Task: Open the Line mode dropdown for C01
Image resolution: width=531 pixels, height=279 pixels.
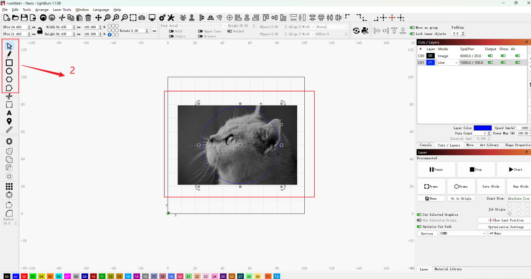Action: 448,63
